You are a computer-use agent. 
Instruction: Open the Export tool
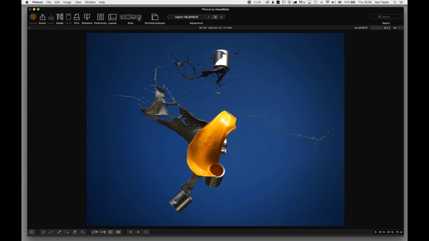pos(42,17)
